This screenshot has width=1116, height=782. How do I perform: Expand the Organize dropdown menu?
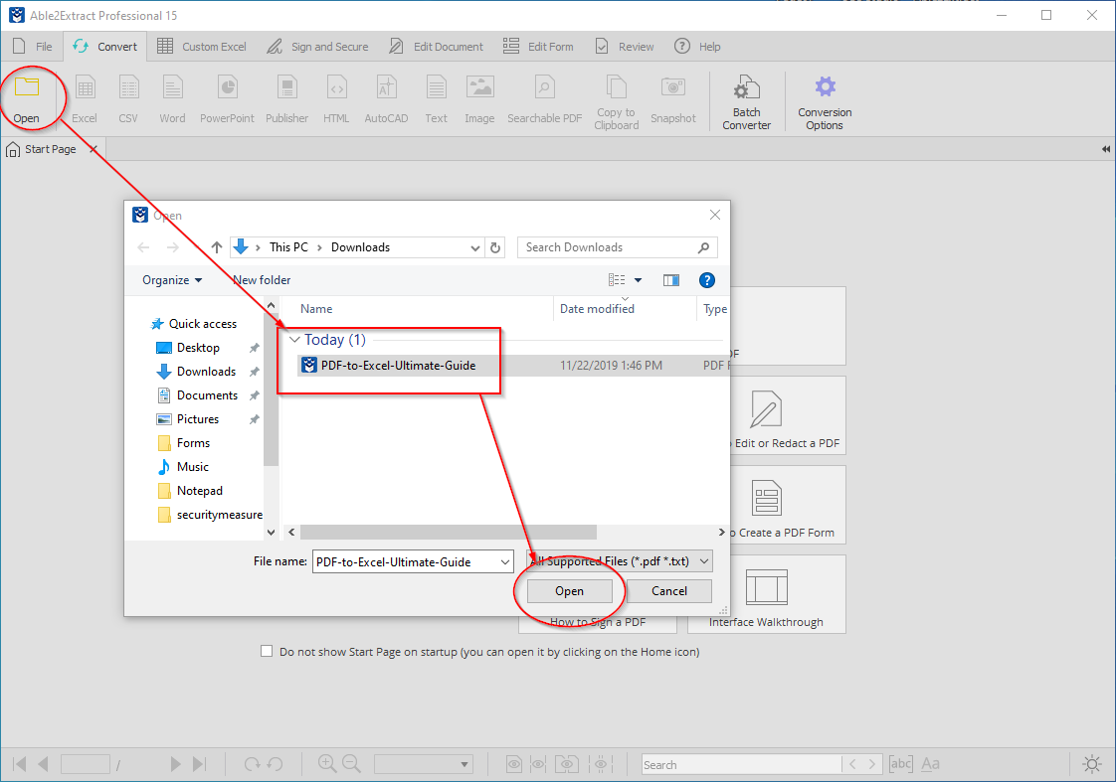click(171, 280)
